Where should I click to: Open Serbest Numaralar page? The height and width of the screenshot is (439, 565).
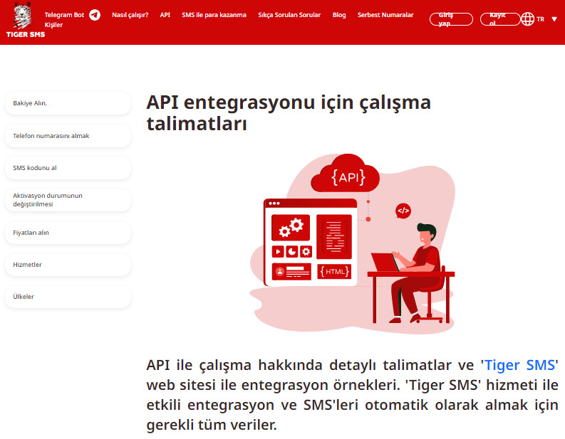click(385, 15)
